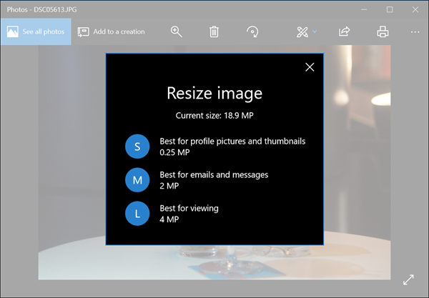Select the S size circle
Screen dimensions: 429x298
pos(137,147)
